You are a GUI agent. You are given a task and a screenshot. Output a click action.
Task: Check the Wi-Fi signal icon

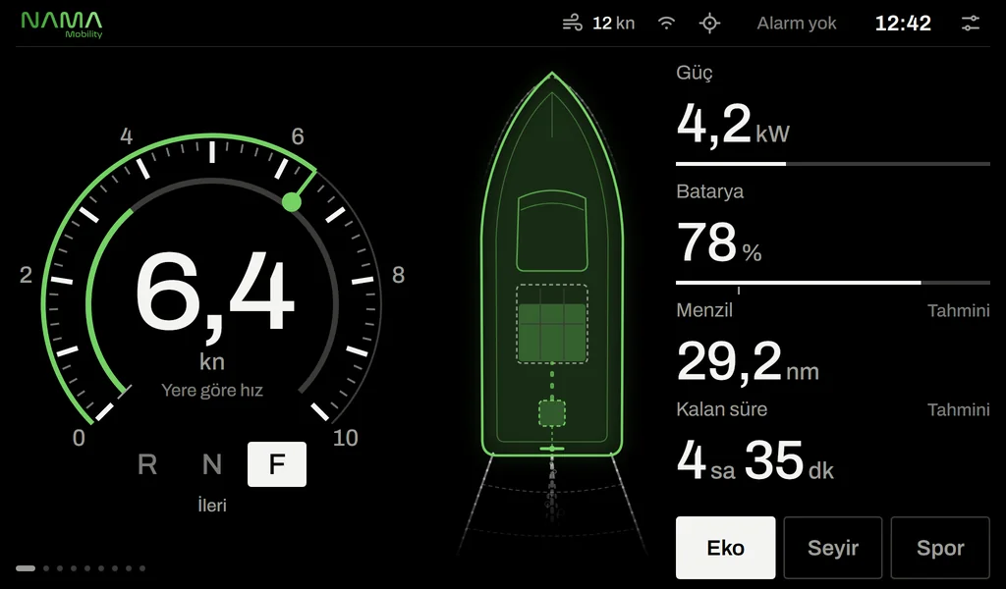coord(667,24)
